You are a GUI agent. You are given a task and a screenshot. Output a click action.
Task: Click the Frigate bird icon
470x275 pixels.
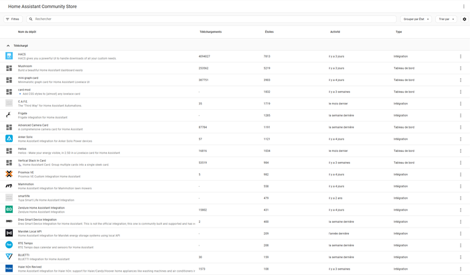tap(9, 115)
